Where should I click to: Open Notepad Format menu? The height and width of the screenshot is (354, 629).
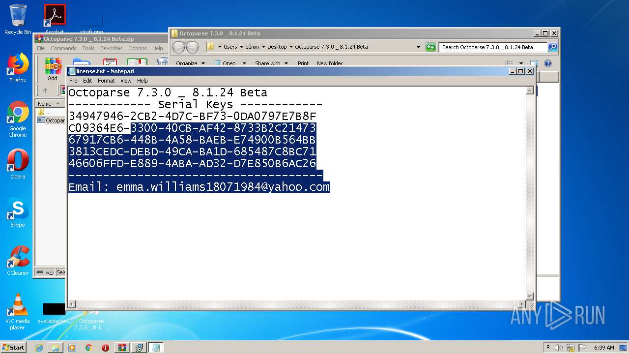pyautogui.click(x=106, y=81)
